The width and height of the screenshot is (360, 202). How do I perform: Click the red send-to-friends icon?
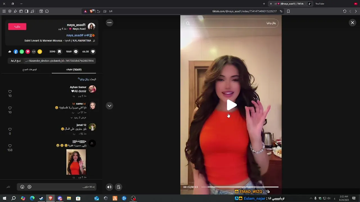click(x=28, y=52)
